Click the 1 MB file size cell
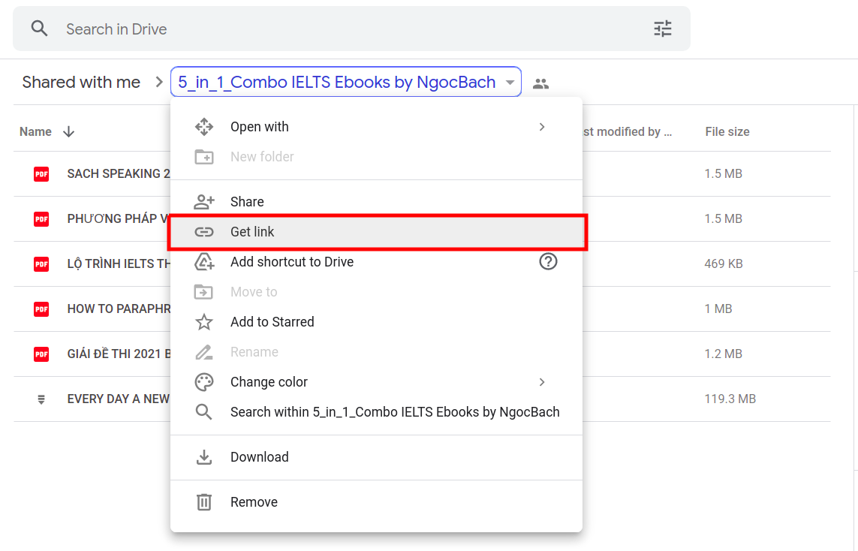 718,309
